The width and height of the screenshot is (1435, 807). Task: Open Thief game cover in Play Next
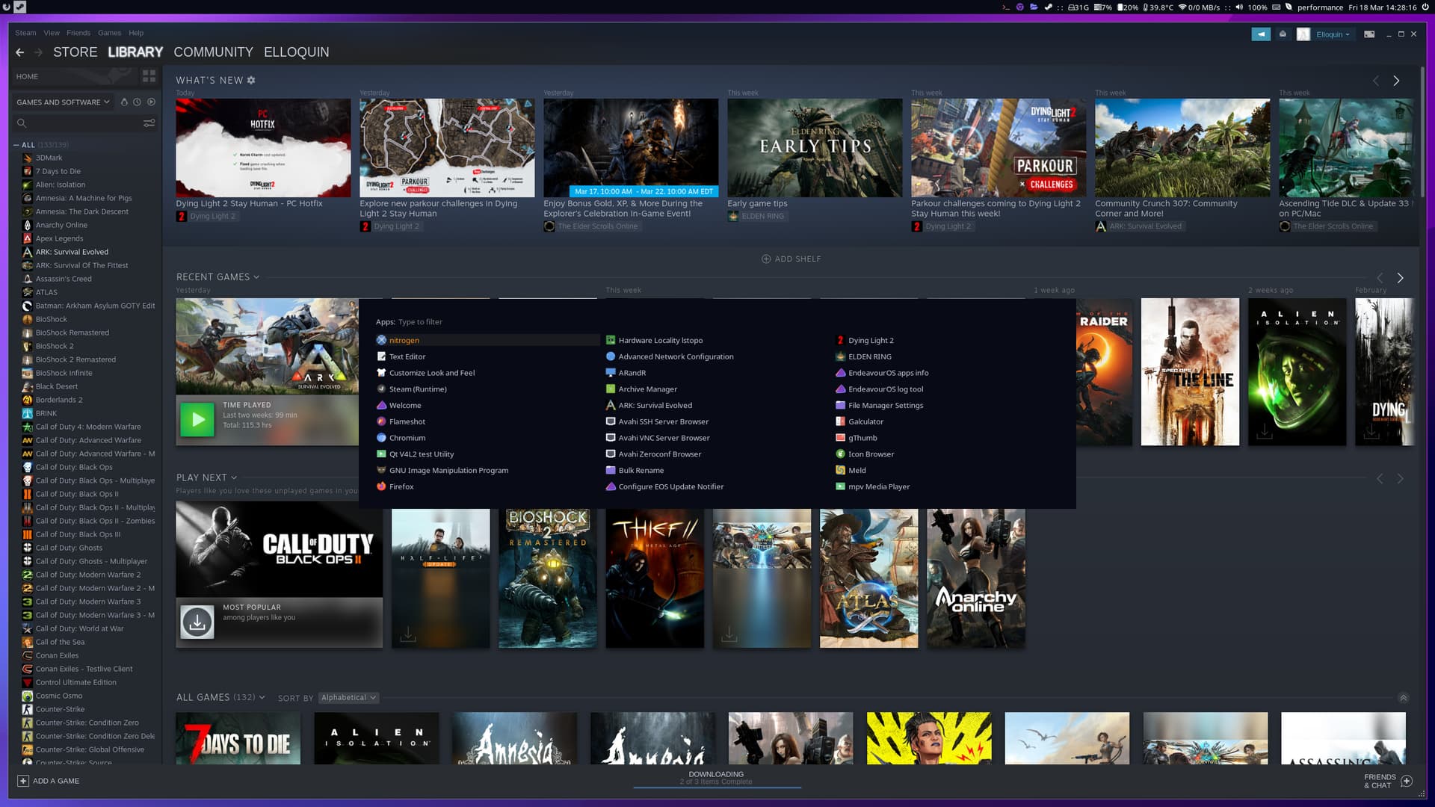pyautogui.click(x=655, y=578)
